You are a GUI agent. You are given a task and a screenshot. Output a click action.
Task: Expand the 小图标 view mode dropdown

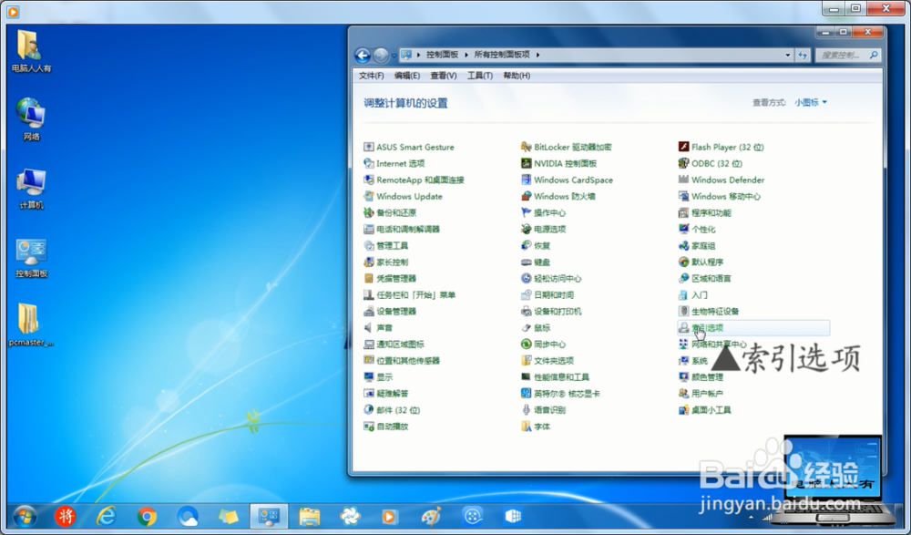pos(811,102)
